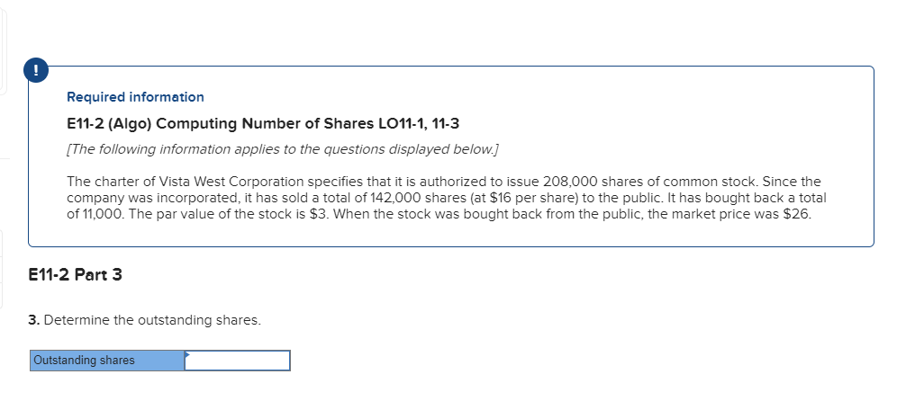This screenshot has width=915, height=419.
Task: Click the small blue triangle in answer cell
Action: pos(188,354)
